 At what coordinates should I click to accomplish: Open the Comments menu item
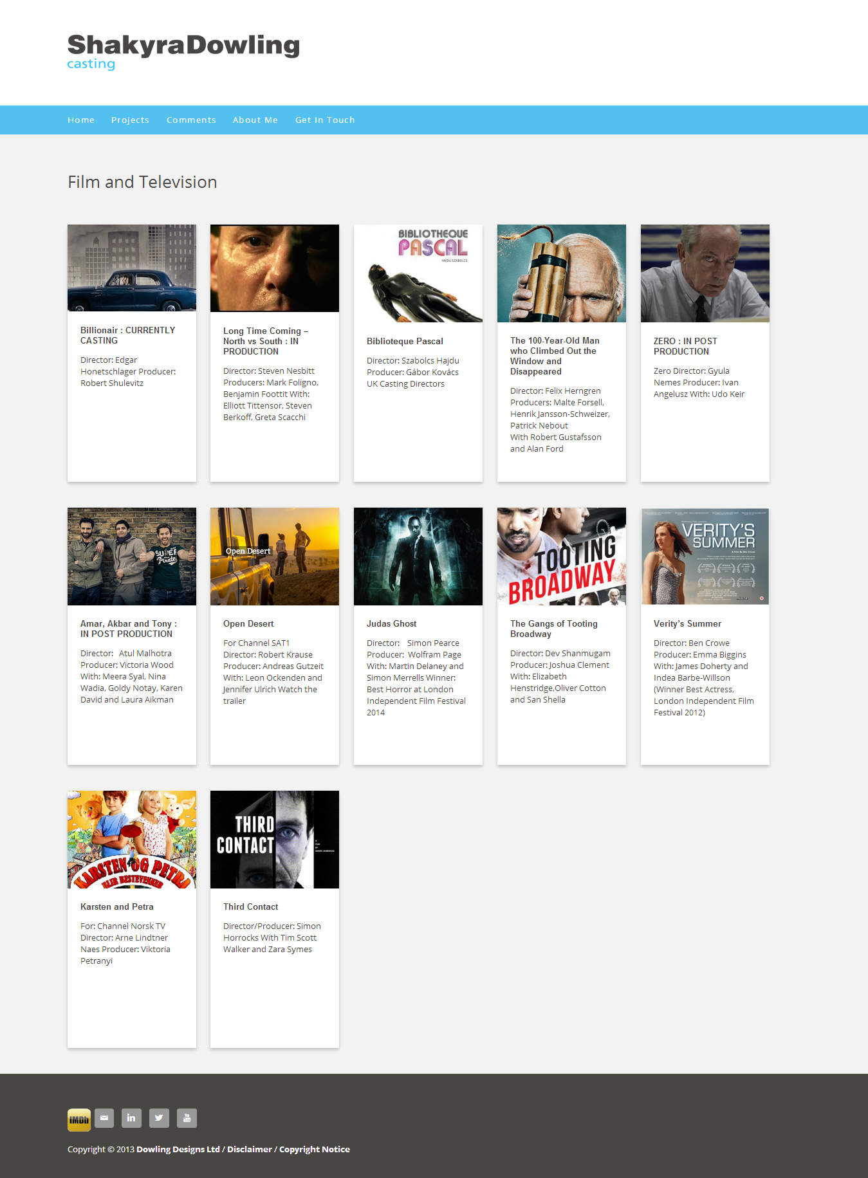[x=191, y=120]
